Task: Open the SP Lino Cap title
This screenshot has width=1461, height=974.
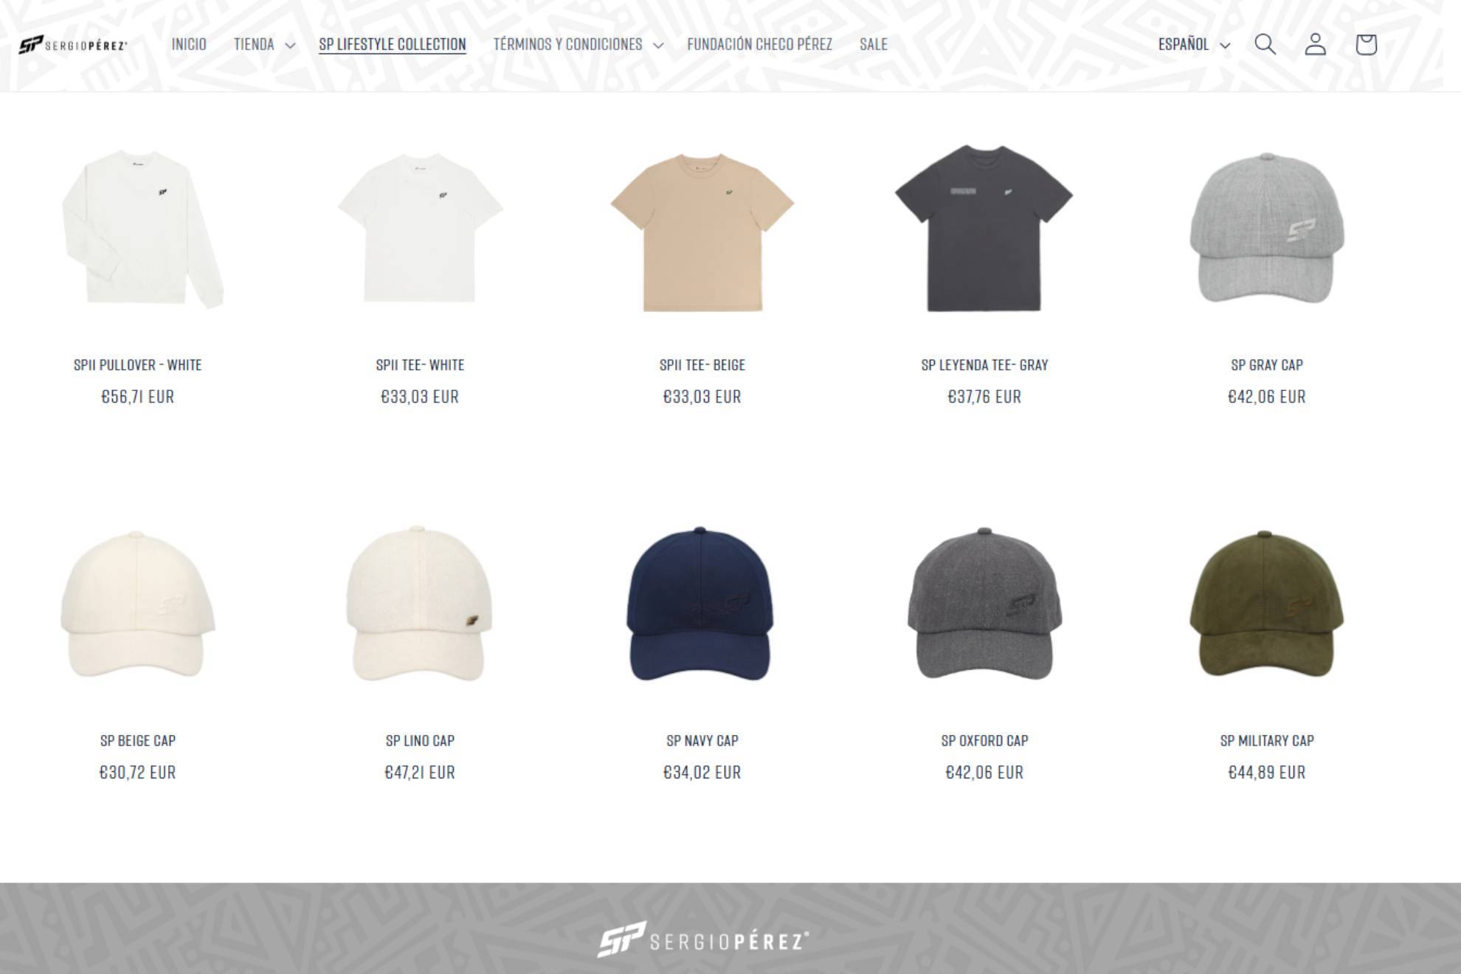Action: 420,740
